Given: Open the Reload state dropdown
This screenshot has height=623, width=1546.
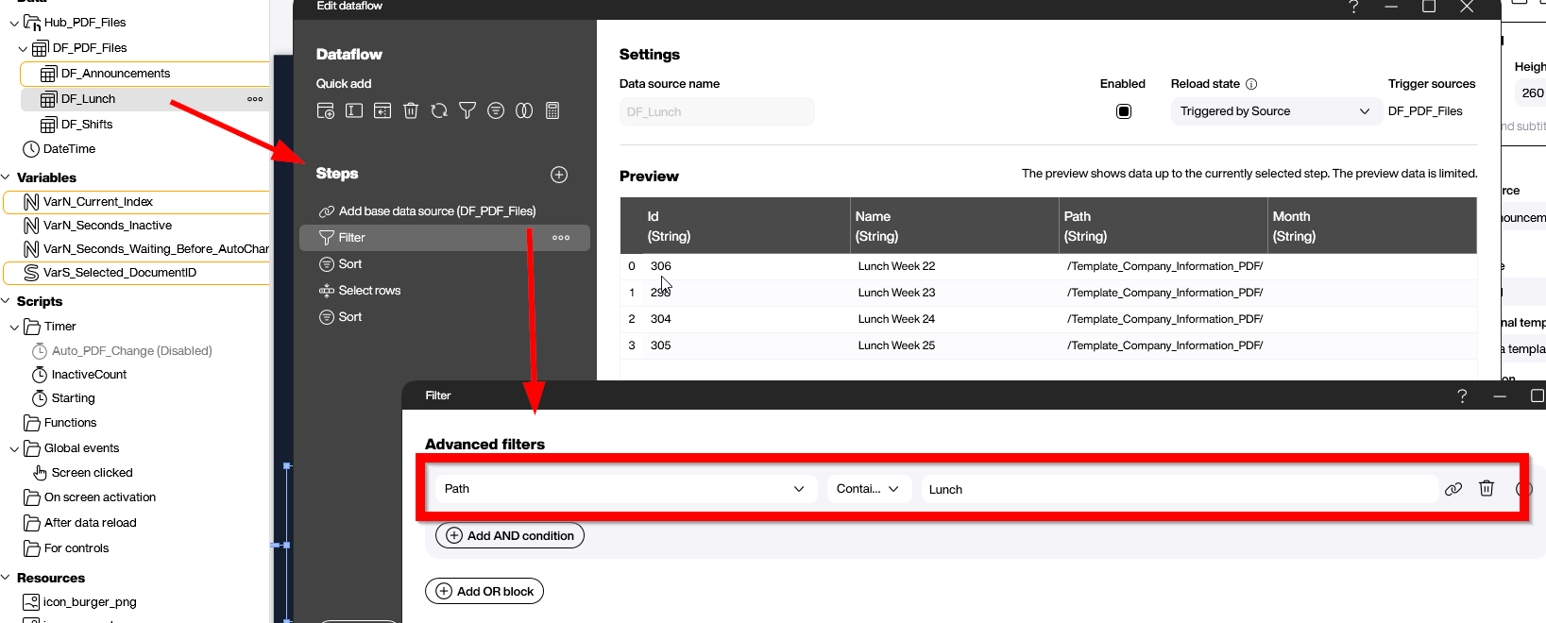Looking at the screenshot, I should 1274,111.
